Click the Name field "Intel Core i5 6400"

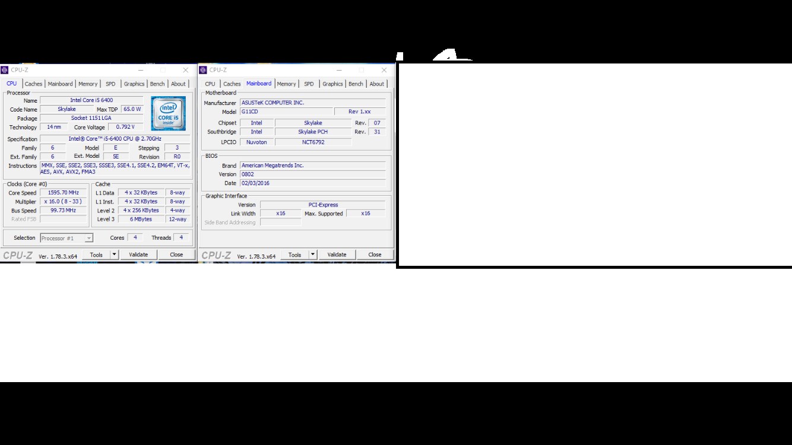[91, 100]
